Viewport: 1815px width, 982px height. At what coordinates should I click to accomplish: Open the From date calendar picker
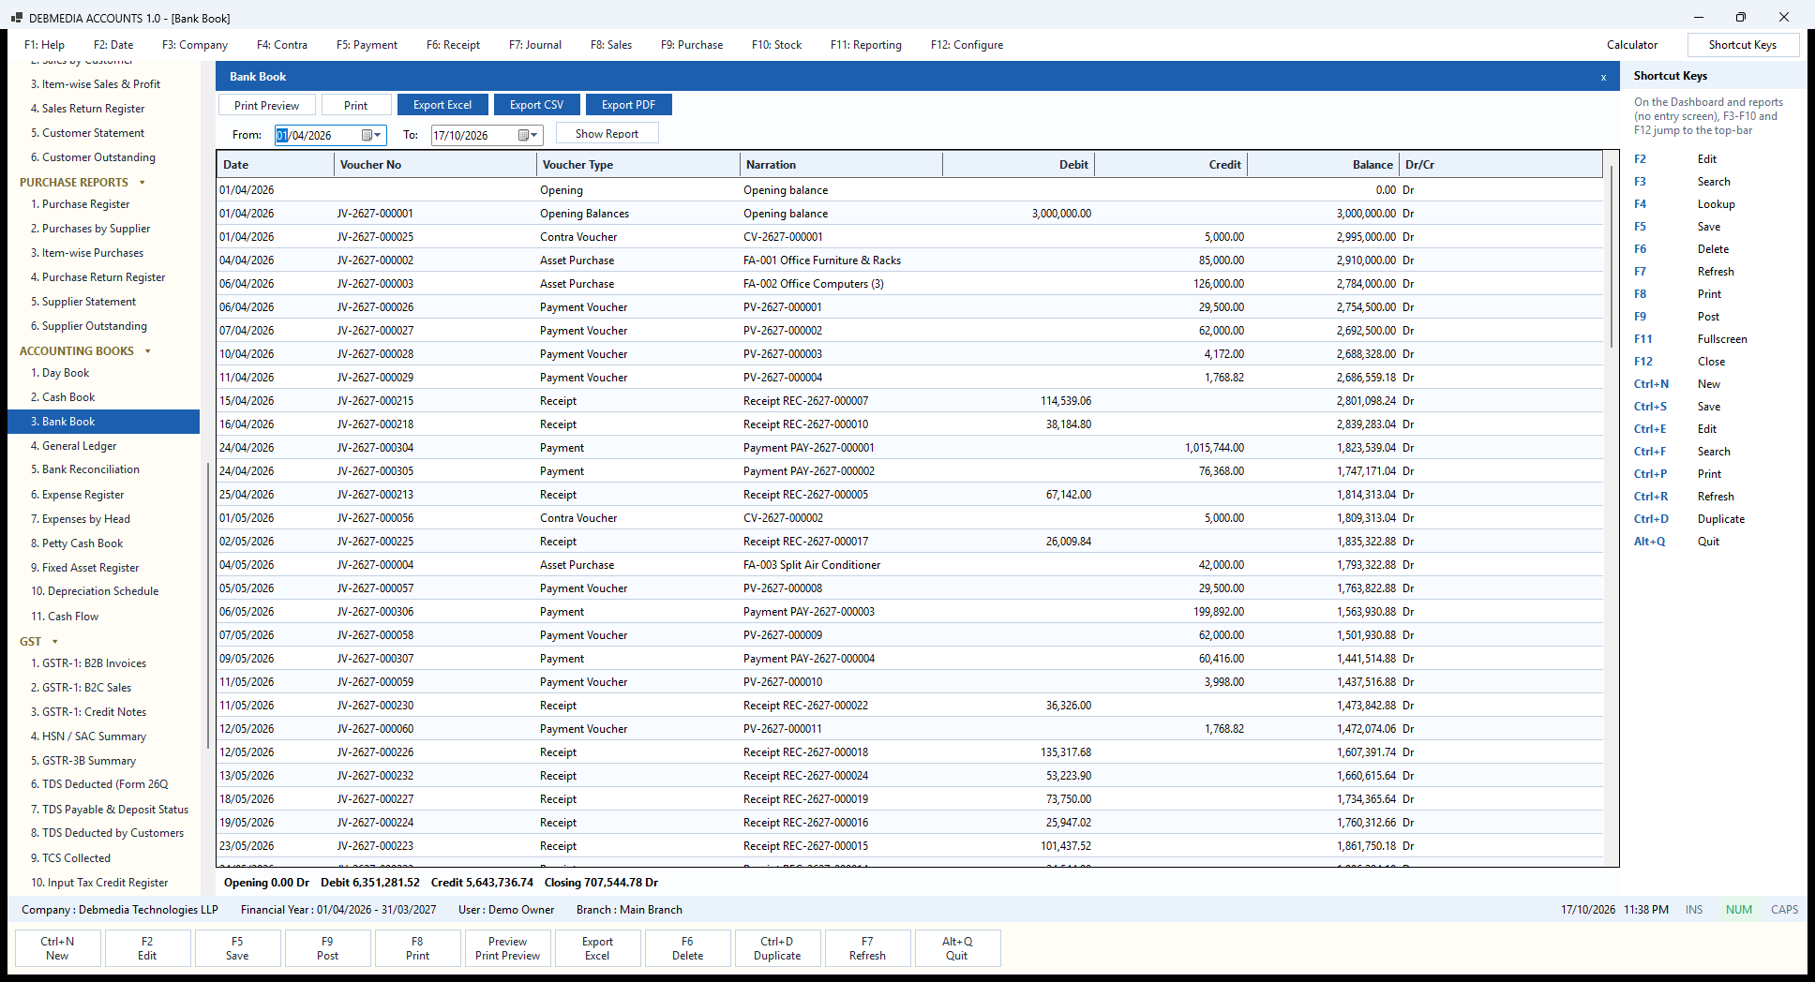pos(367,135)
